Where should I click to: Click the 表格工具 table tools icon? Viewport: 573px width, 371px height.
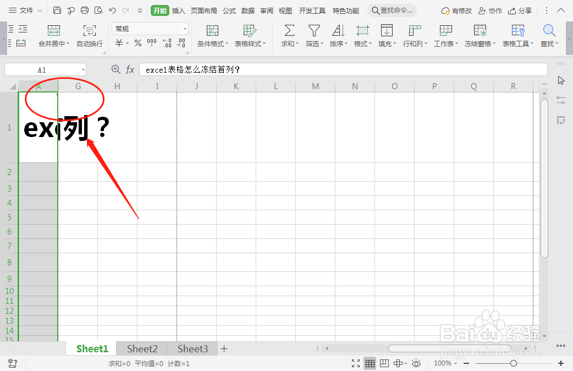518,30
